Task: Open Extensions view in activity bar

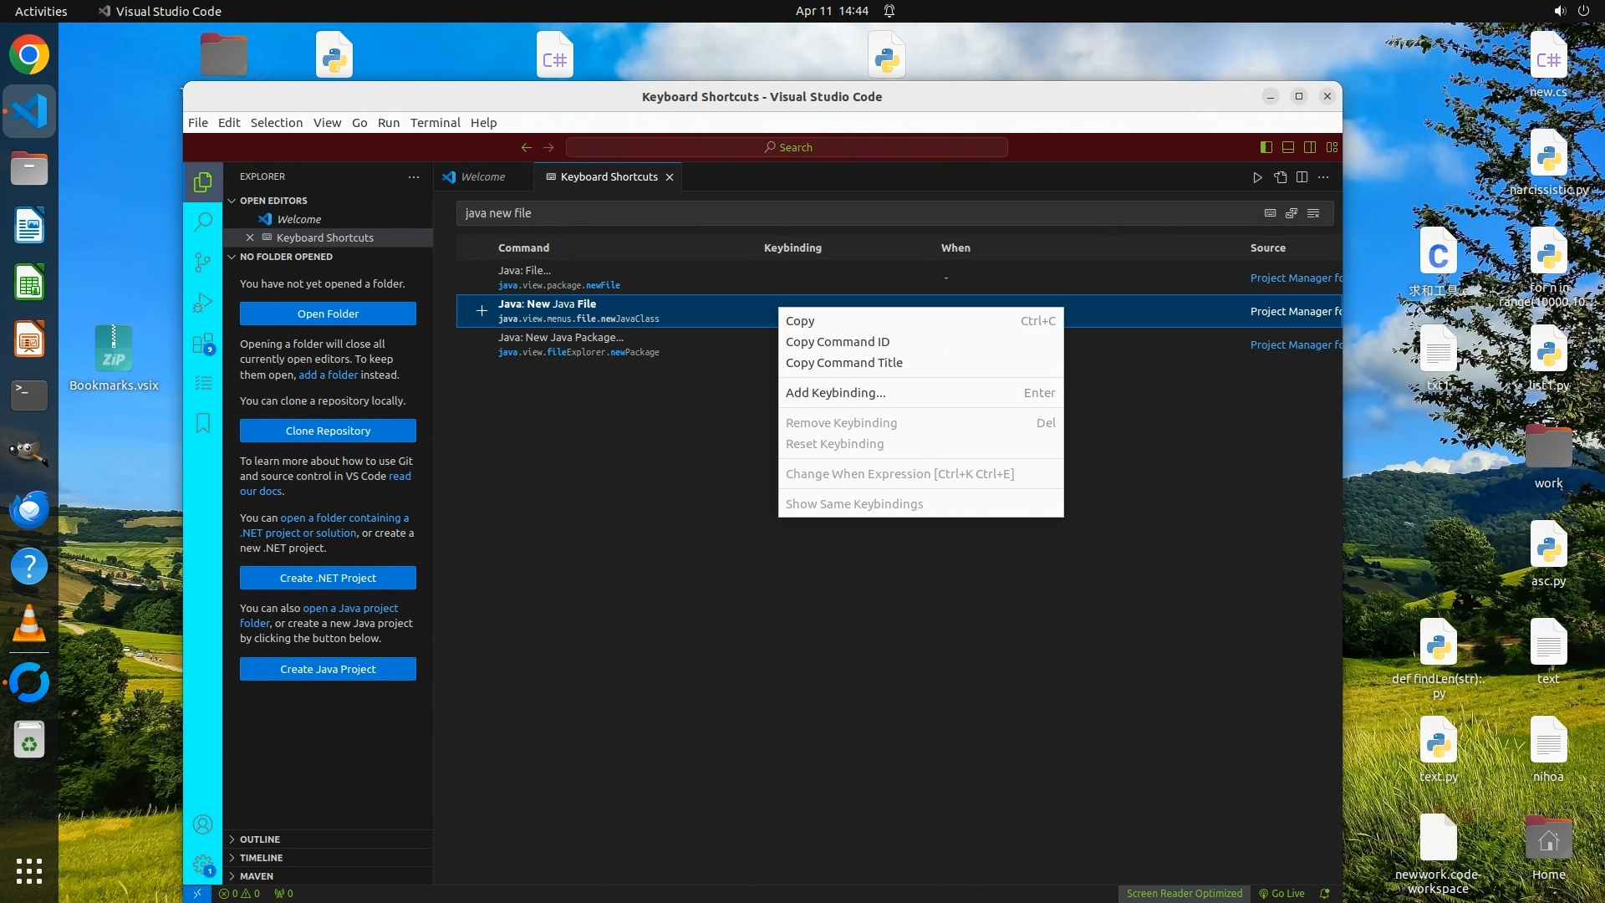Action: (x=202, y=344)
